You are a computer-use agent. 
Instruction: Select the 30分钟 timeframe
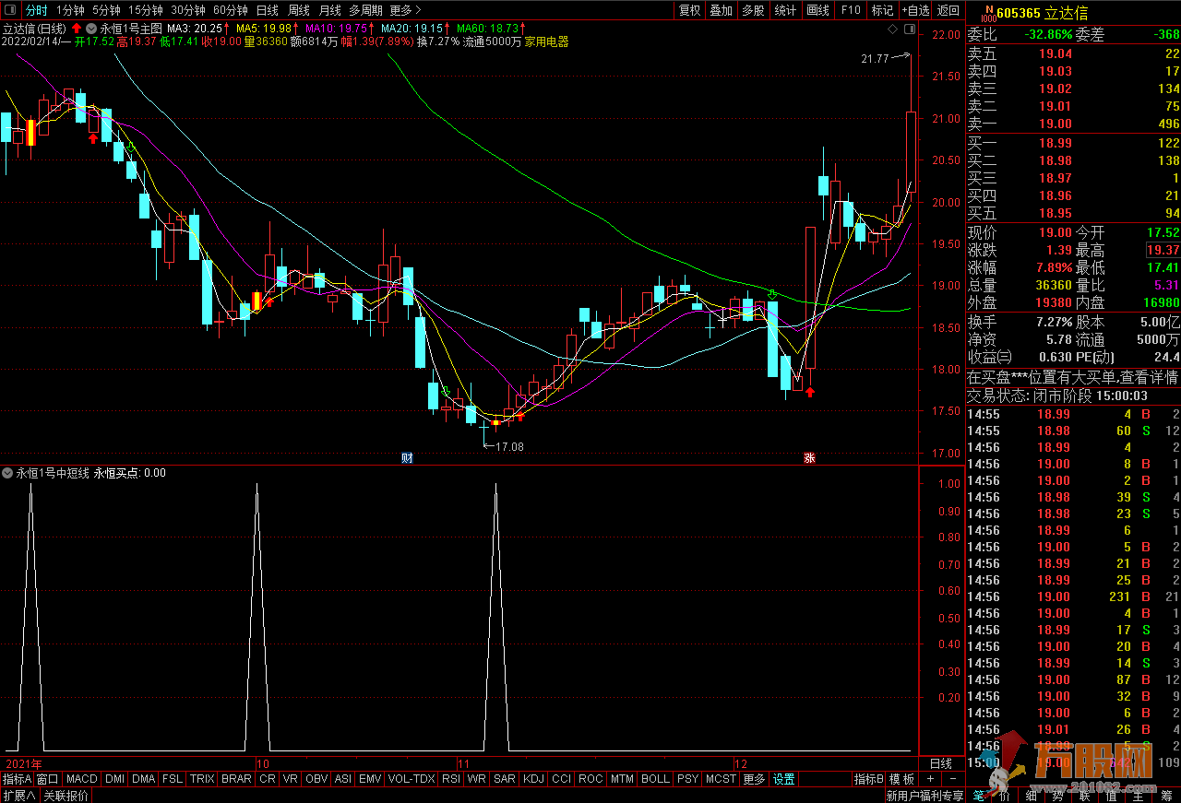[x=187, y=10]
